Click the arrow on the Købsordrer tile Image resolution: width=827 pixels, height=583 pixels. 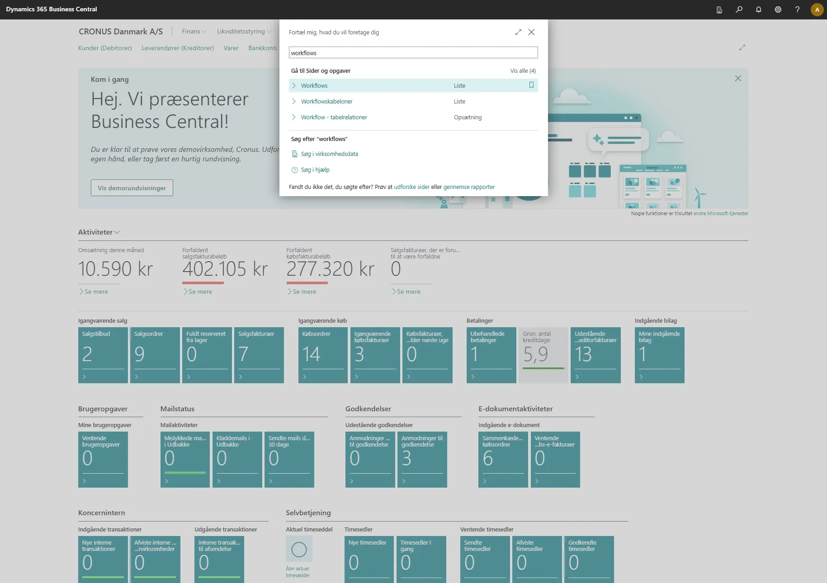305,376
